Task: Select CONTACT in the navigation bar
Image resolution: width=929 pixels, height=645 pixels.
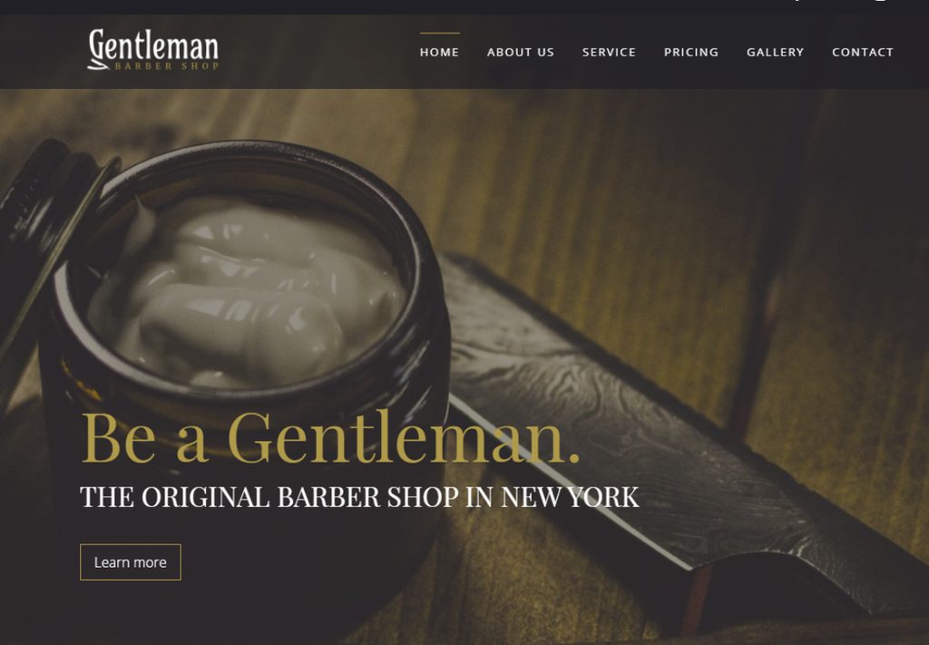Action: [863, 52]
